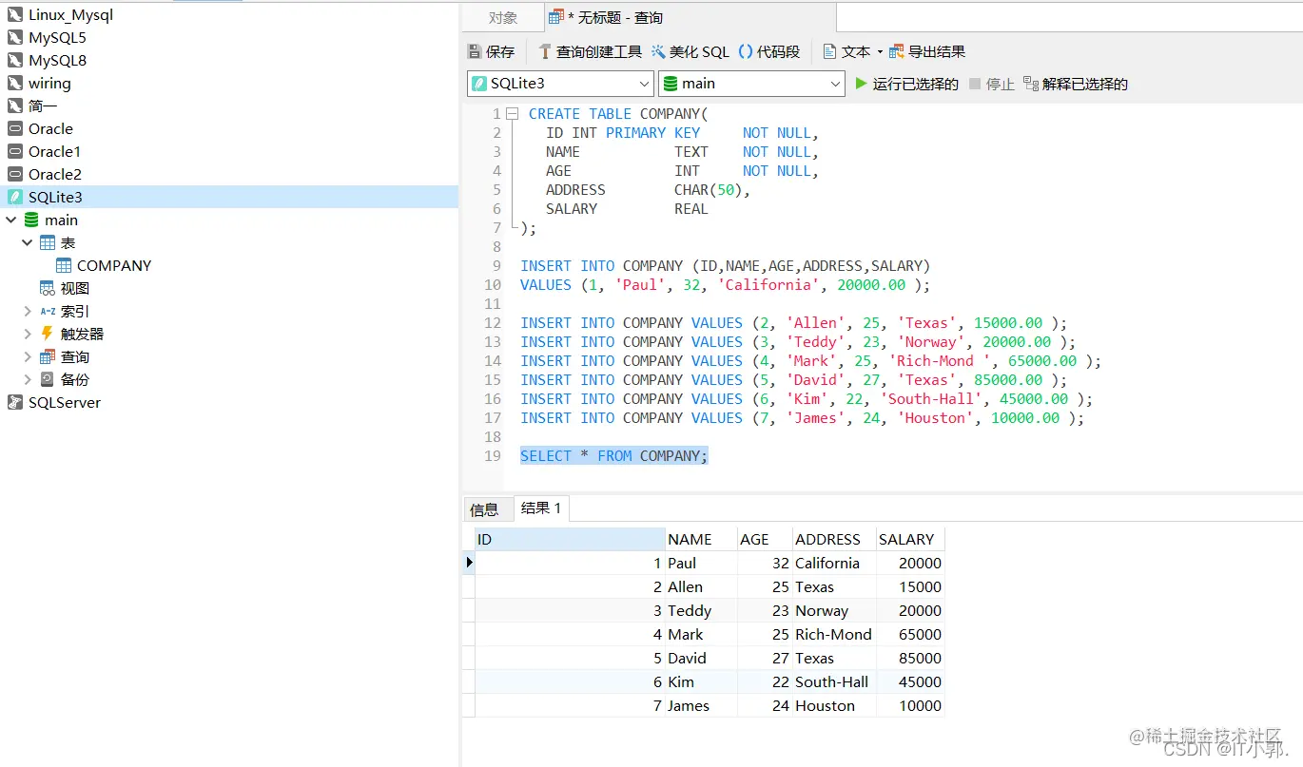Click the 简一 connection icon
The height and width of the screenshot is (767, 1303).
(x=14, y=106)
